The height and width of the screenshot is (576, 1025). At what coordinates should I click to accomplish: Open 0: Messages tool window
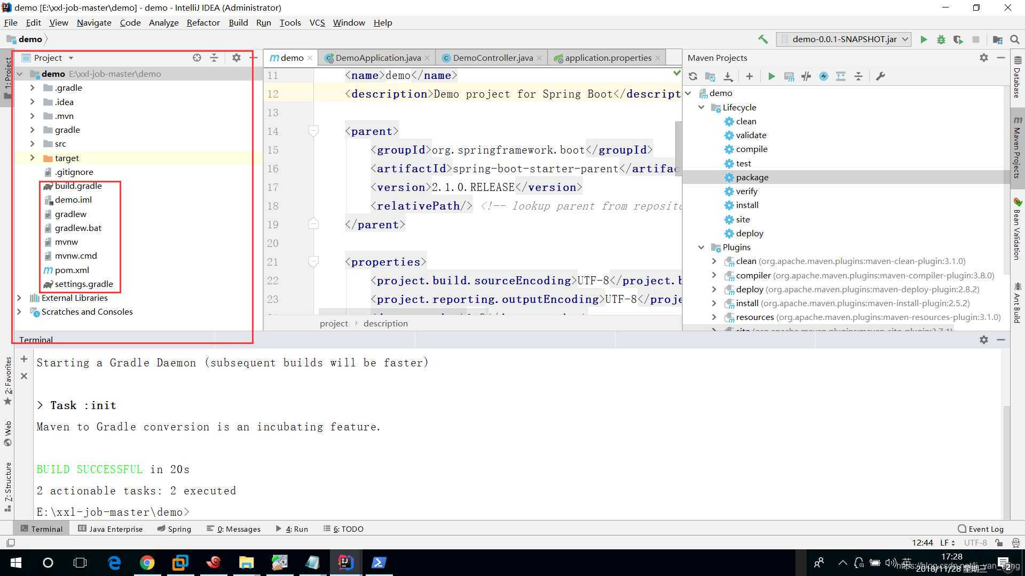click(234, 529)
